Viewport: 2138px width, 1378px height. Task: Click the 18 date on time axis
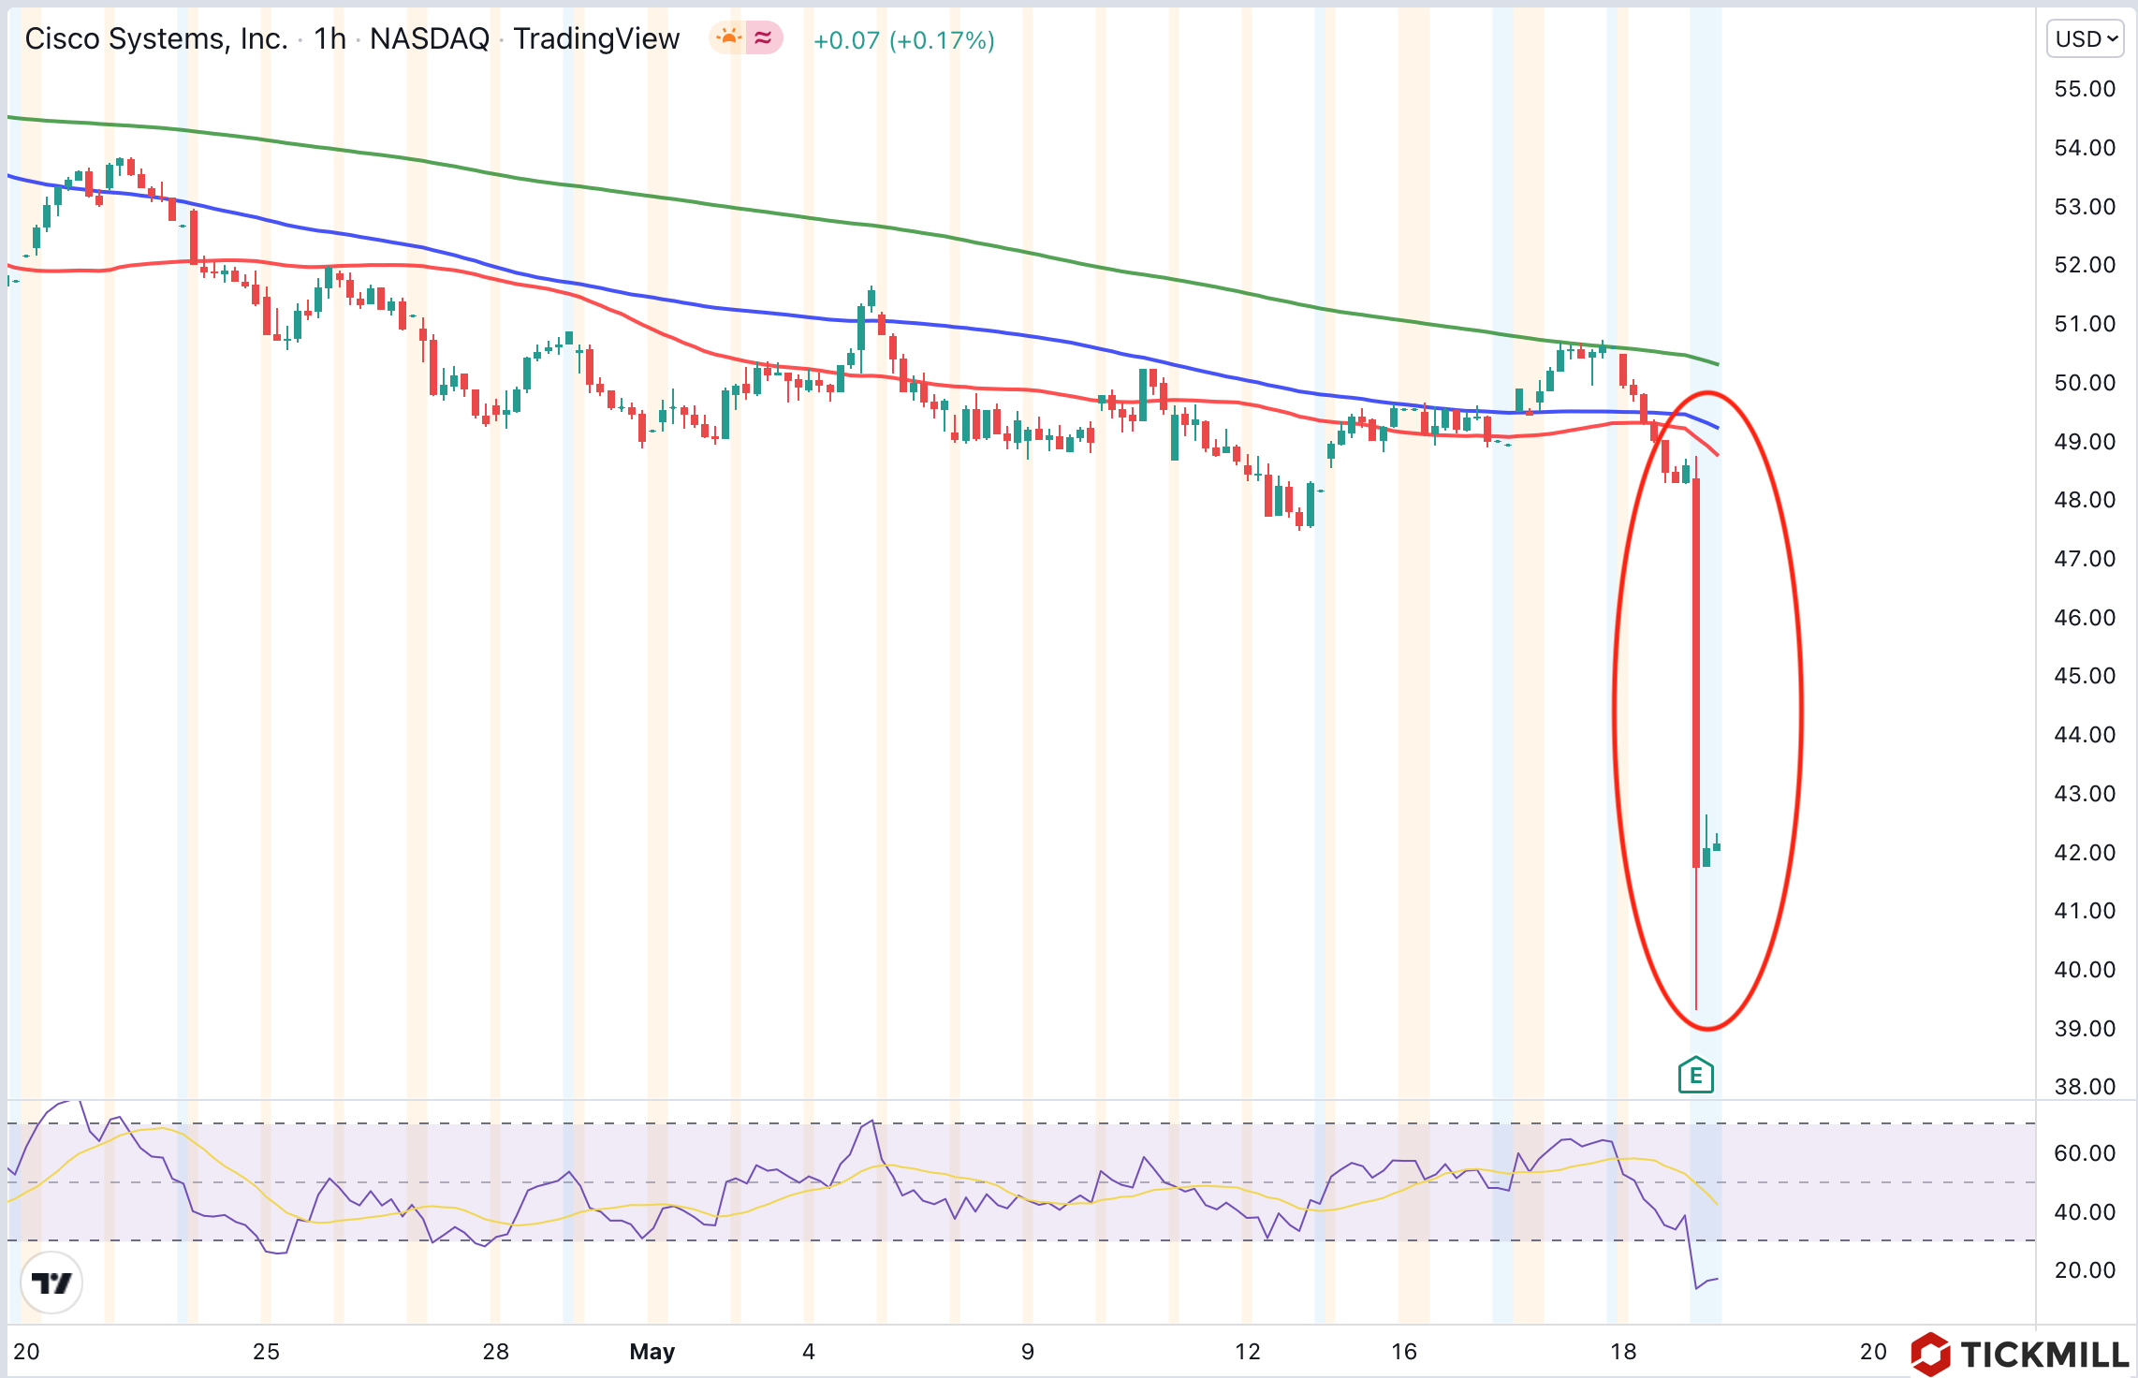(x=1623, y=1351)
